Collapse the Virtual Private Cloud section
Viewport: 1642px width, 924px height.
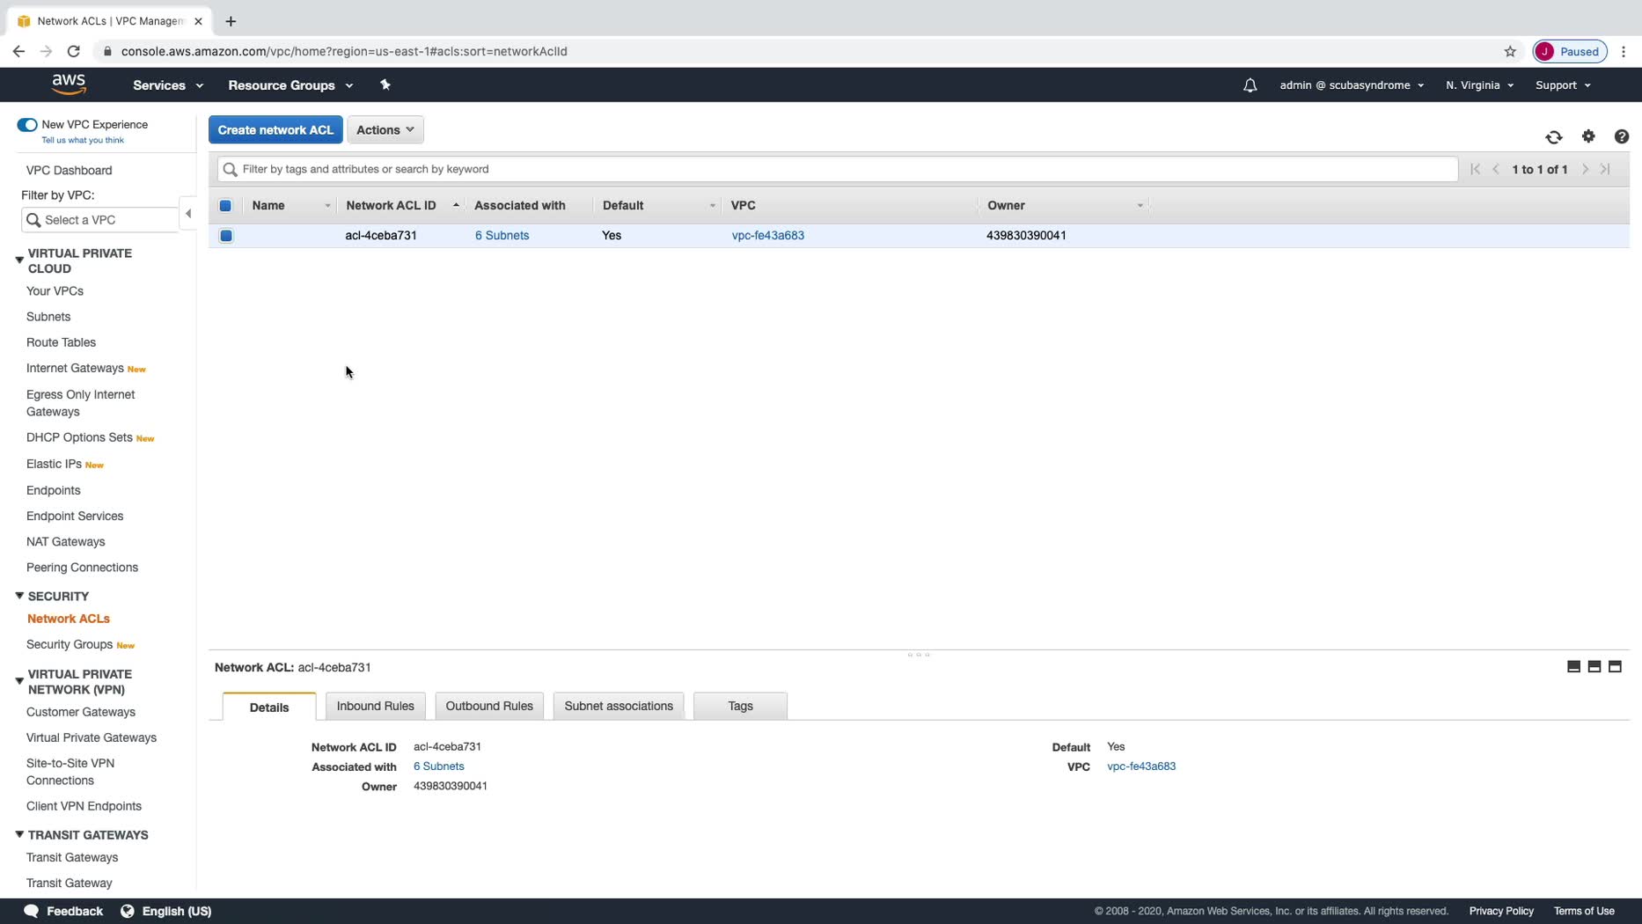click(19, 260)
